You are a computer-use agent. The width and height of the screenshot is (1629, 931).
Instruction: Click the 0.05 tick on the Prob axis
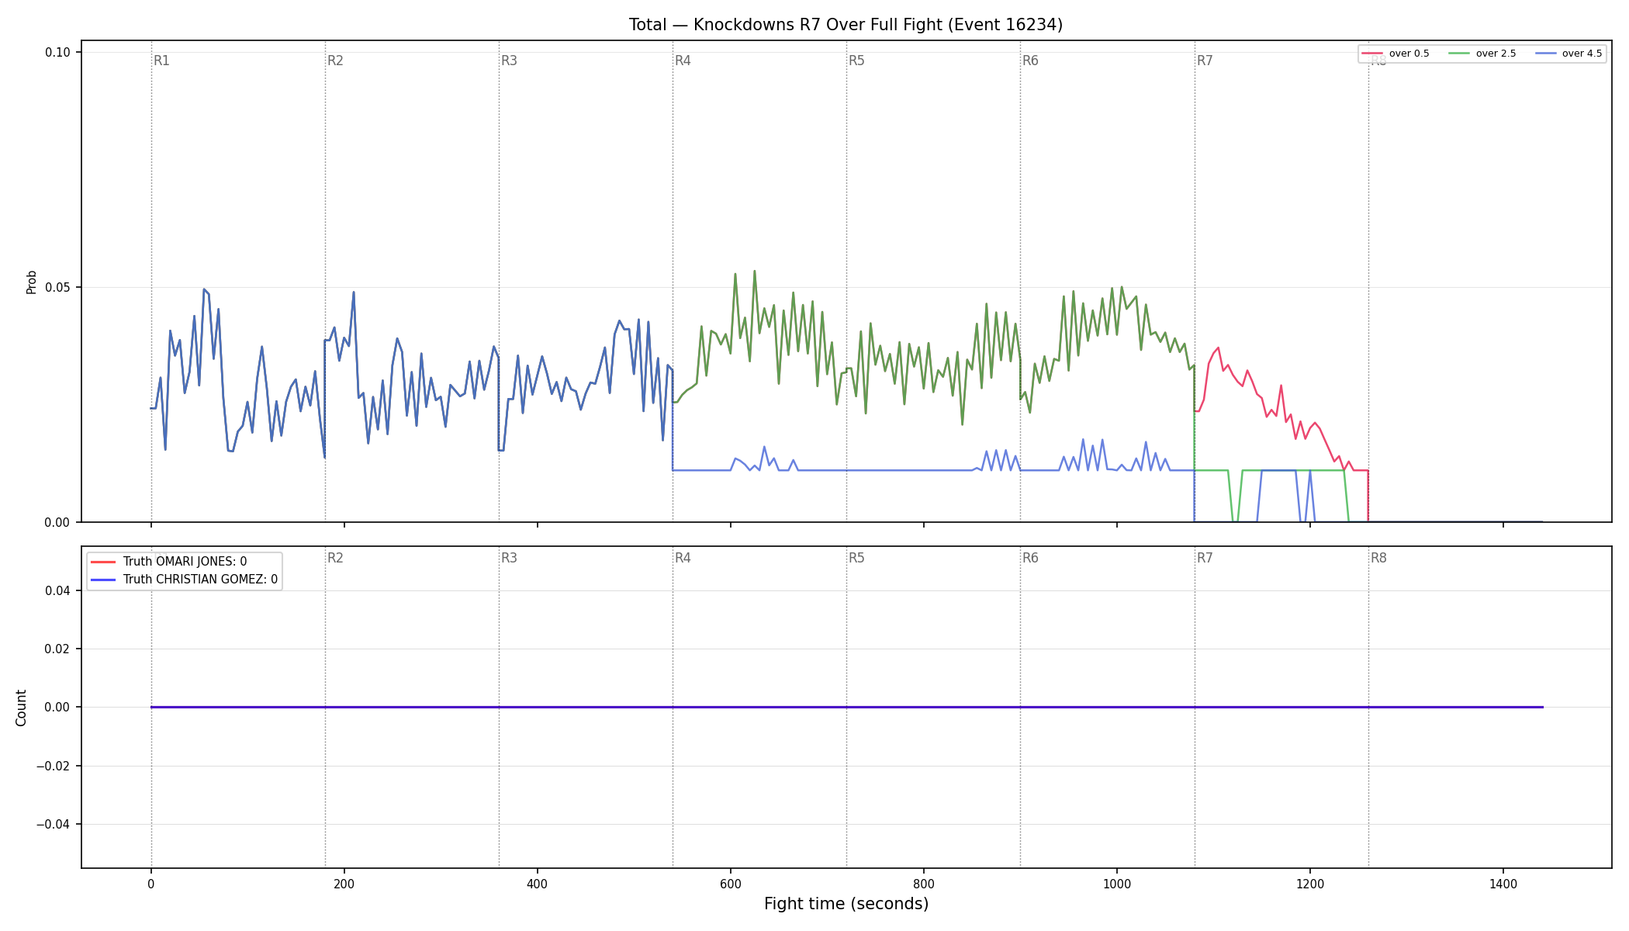57,287
